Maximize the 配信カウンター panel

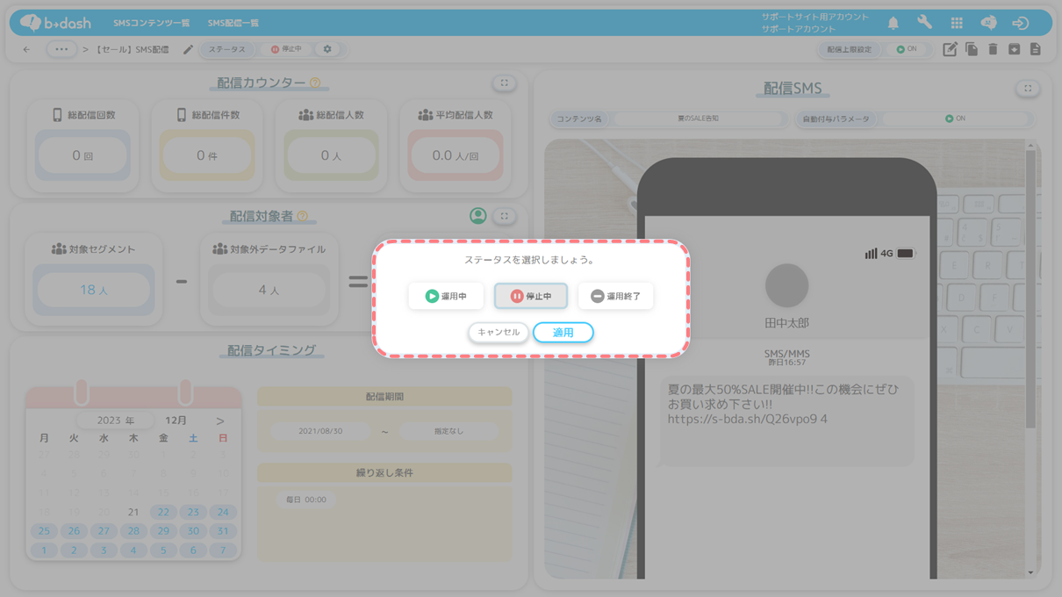click(x=504, y=83)
